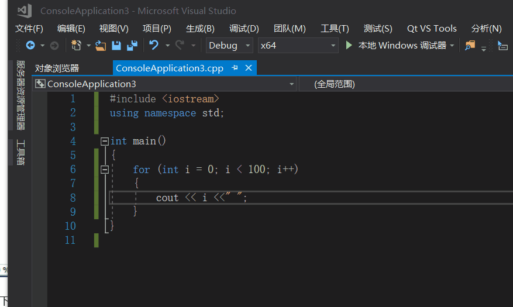Open the Debug configuration dropdown
The image size is (513, 307).
229,46
